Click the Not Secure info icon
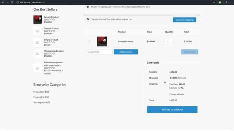 pyautogui.click(x=18, y=3)
